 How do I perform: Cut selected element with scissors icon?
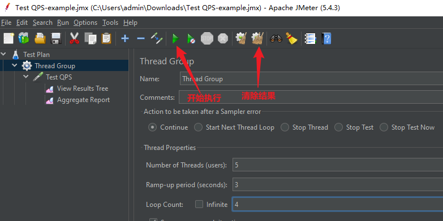coord(74,38)
